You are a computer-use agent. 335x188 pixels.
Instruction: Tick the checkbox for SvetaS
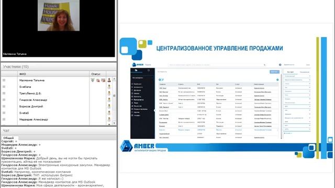click(x=4, y=113)
